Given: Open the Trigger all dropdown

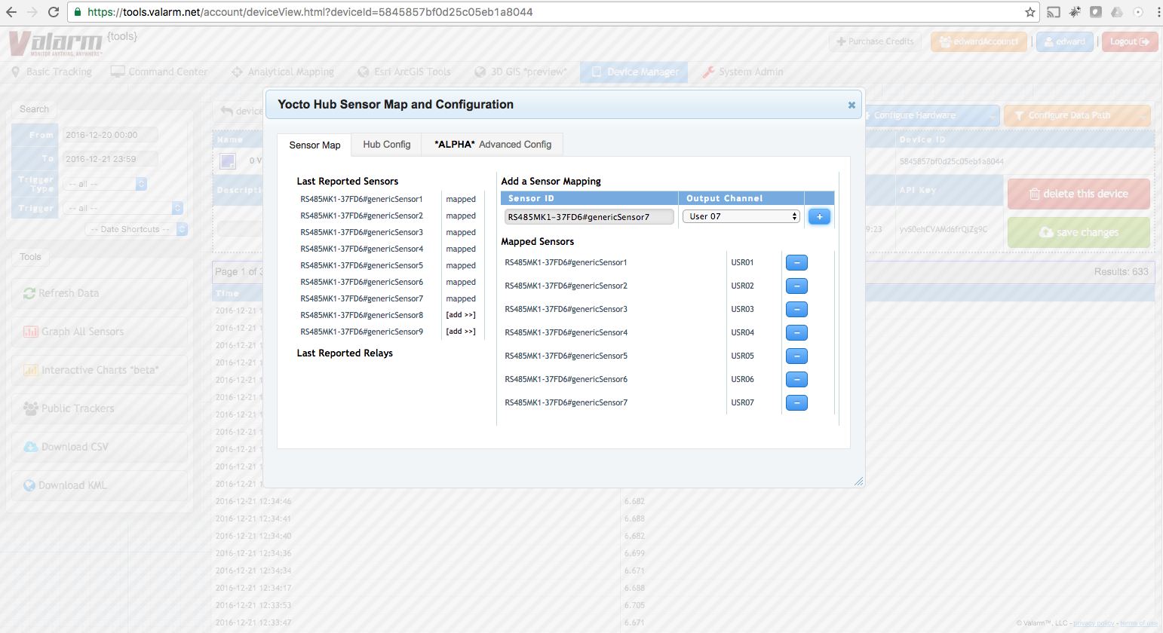Looking at the screenshot, I should 122,208.
